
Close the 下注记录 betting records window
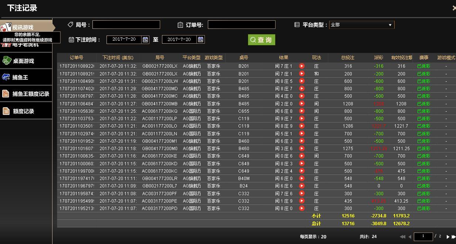454,8
